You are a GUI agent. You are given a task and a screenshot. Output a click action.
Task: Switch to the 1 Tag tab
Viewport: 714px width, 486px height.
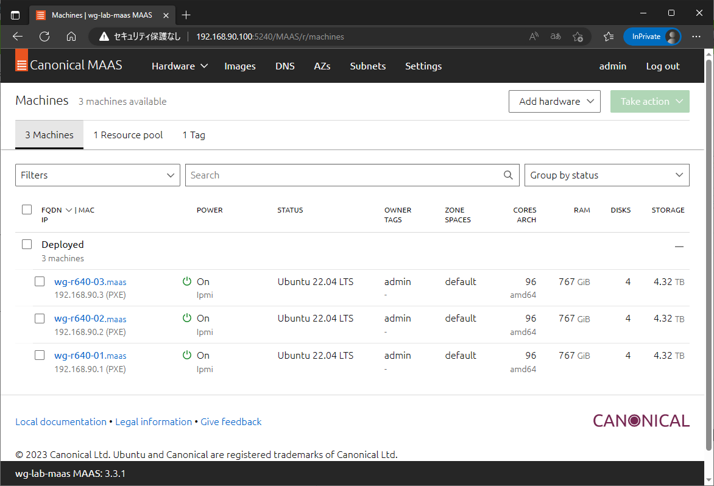194,135
